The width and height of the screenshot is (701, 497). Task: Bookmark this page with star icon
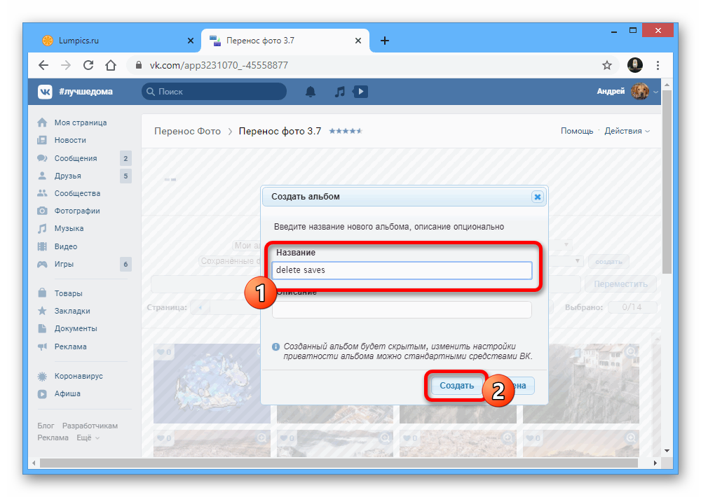[x=607, y=65]
